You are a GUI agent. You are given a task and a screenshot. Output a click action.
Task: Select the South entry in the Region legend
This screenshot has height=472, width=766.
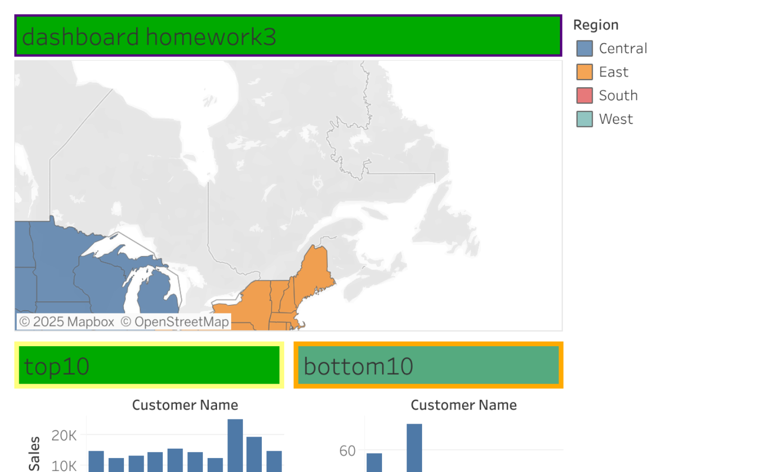click(x=584, y=95)
